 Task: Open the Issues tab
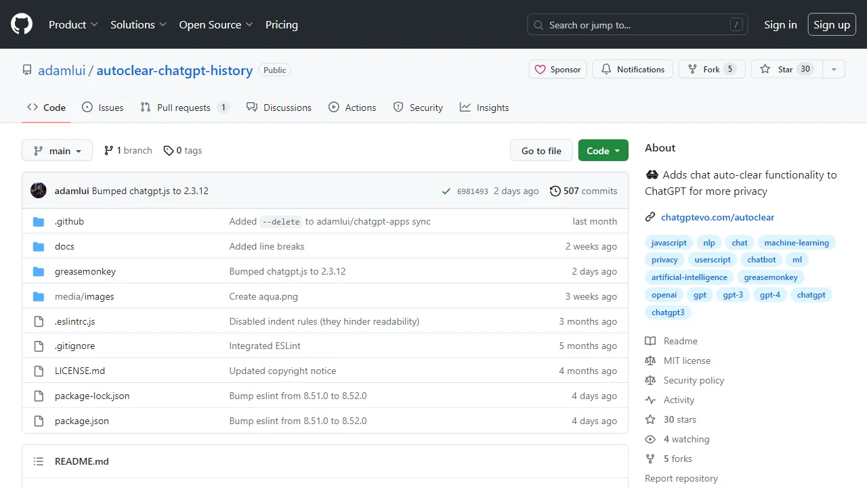(102, 108)
